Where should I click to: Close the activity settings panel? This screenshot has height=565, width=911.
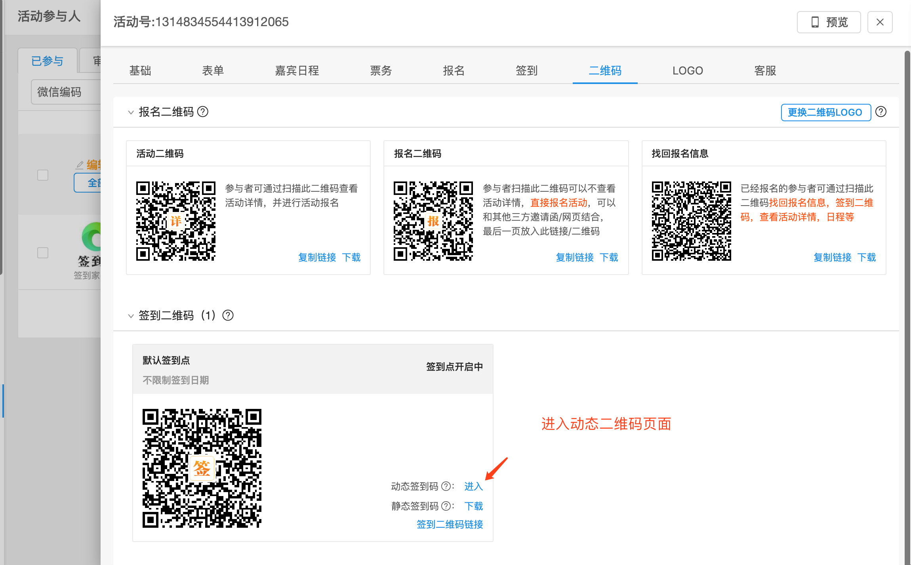coord(880,22)
